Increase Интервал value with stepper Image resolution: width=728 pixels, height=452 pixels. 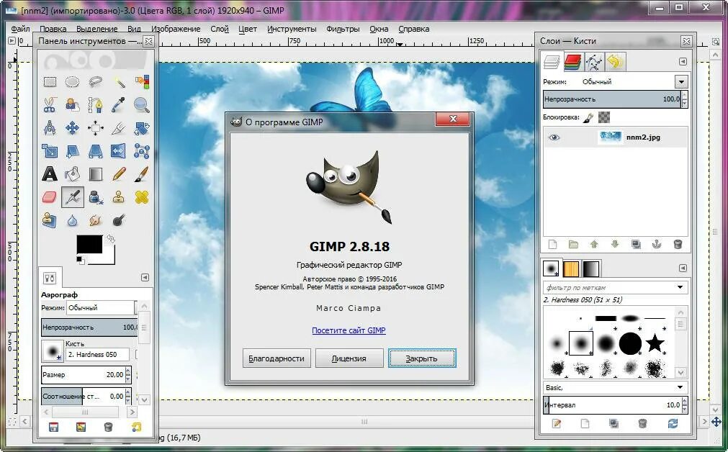point(684,402)
